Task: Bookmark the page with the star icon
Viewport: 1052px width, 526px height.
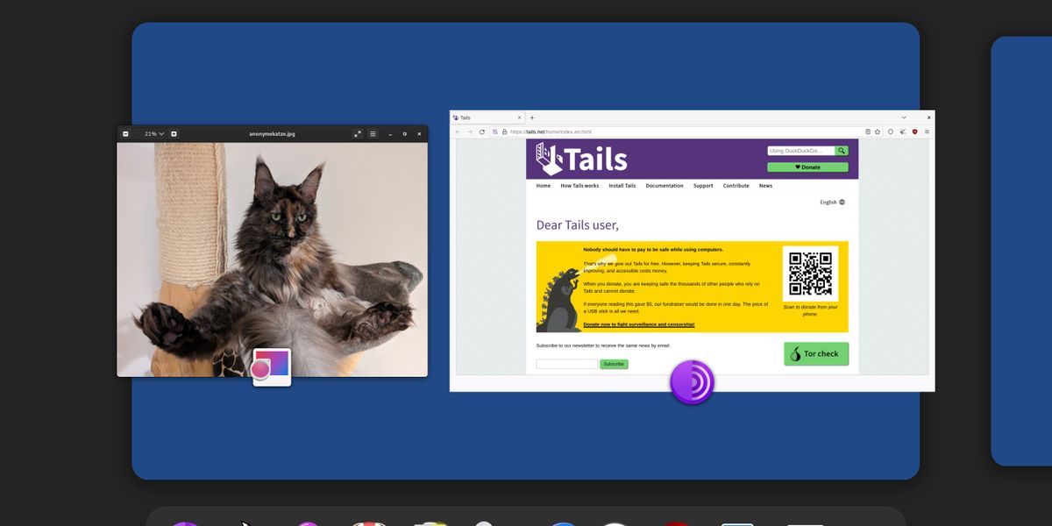Action: pos(878,131)
